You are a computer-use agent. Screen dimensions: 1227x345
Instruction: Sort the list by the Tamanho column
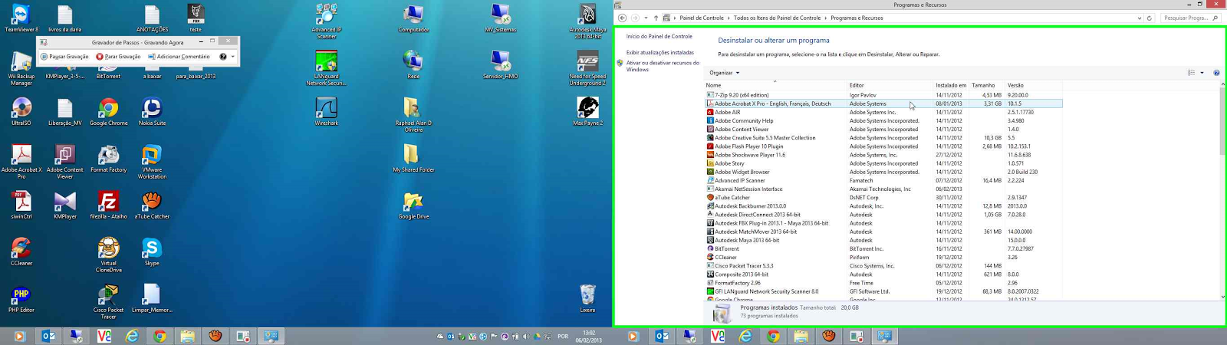point(987,85)
